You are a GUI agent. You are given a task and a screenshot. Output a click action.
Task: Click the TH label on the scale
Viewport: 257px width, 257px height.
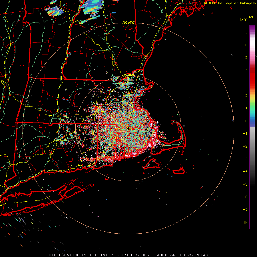tap(245, 222)
